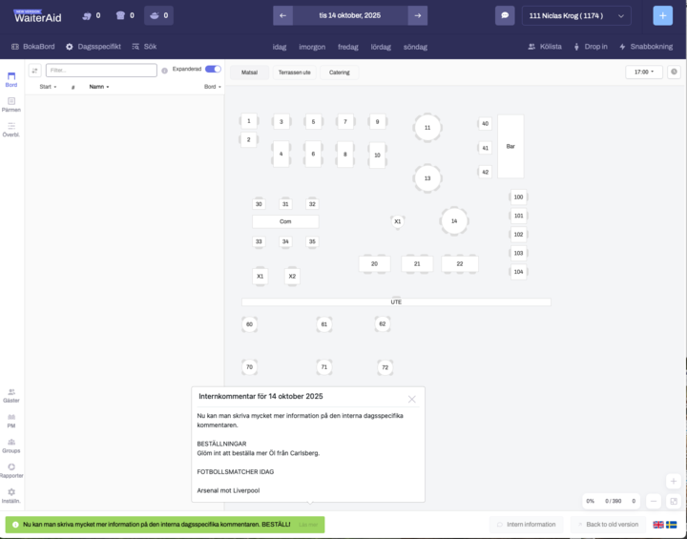Click the blue plus button to add a booking
Screen dimensions: 687x539
(x=662, y=15)
